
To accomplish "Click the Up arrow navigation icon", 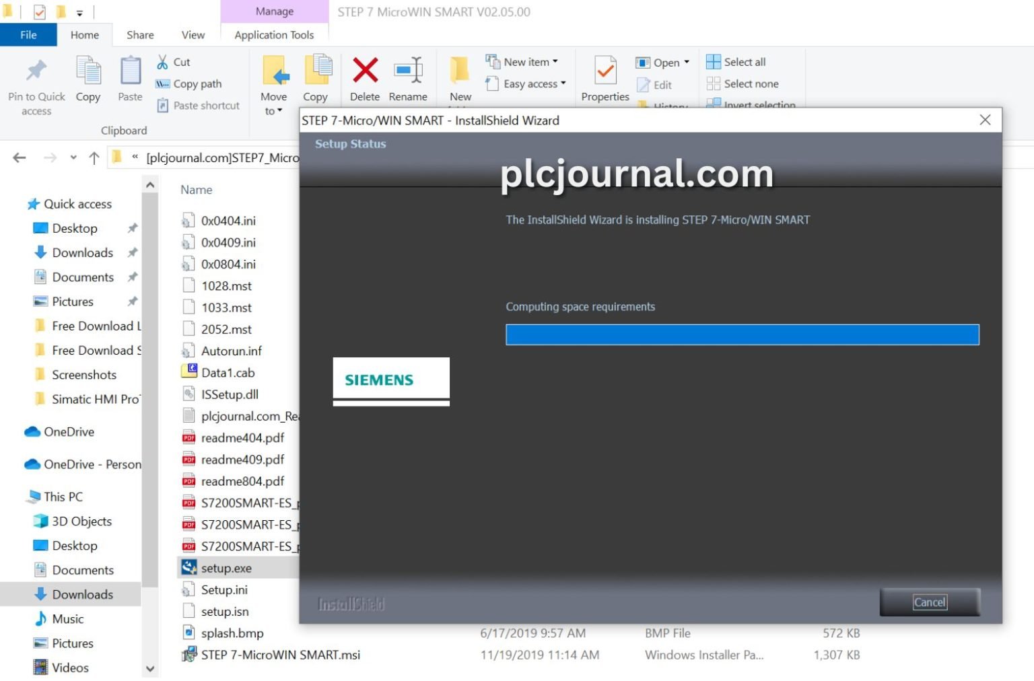I will click(94, 158).
